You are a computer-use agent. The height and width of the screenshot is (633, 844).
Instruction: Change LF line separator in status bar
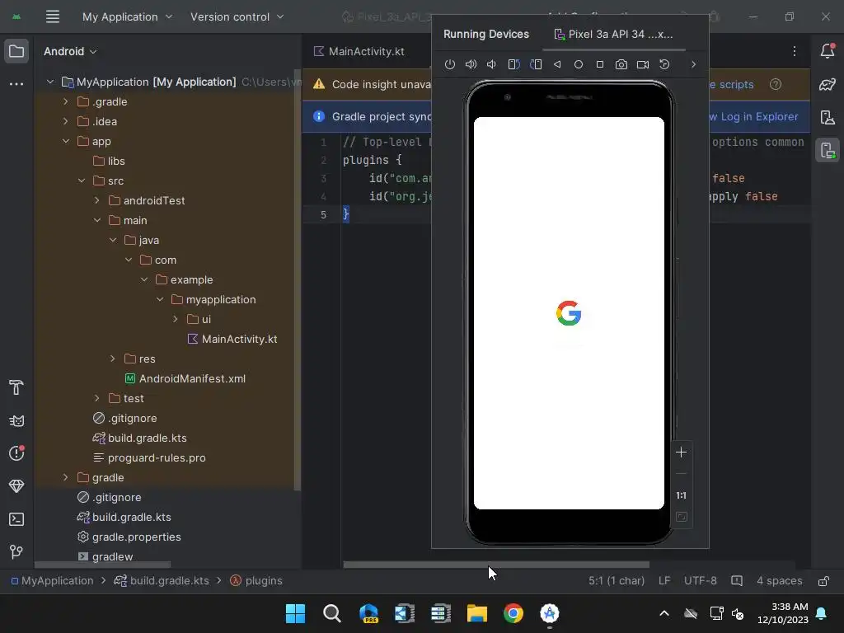click(664, 581)
